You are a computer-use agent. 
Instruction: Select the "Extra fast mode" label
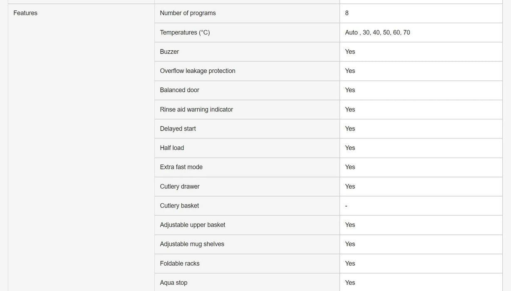click(x=181, y=167)
